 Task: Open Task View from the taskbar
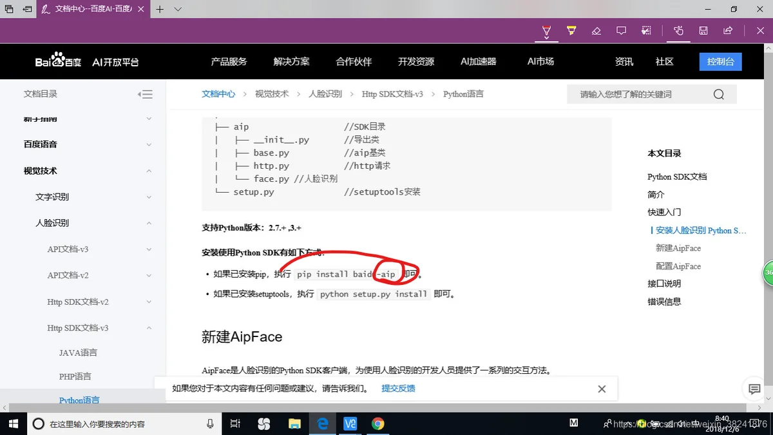pos(235,423)
